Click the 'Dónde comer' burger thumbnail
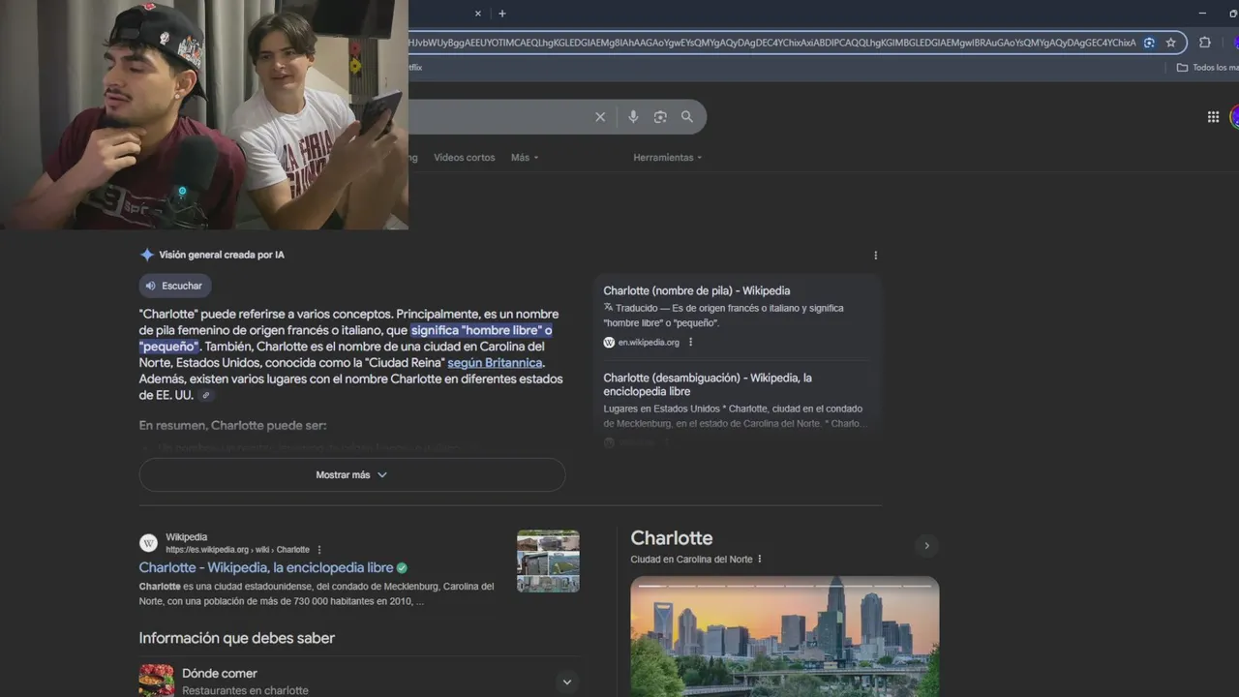 [157, 681]
